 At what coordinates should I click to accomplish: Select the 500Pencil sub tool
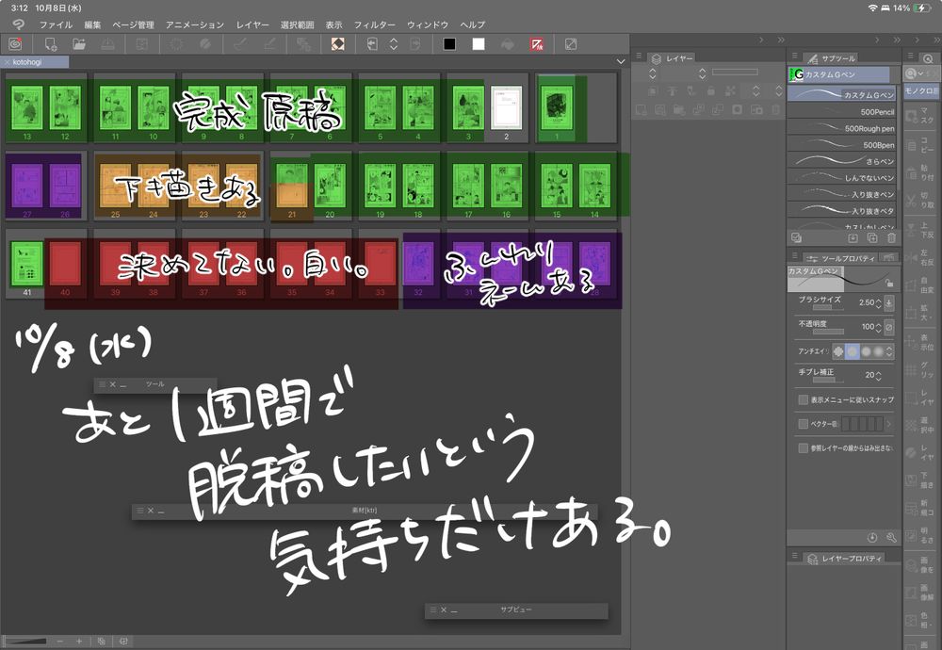(x=841, y=112)
